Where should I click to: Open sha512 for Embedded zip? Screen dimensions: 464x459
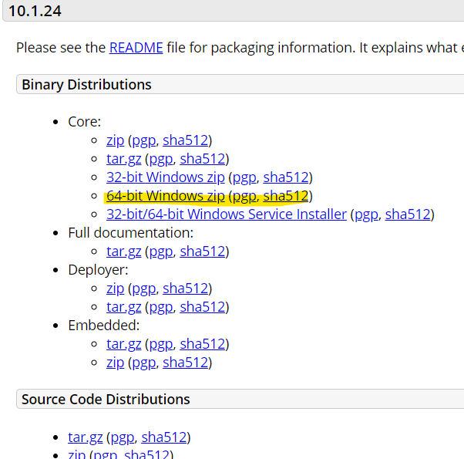[185, 363]
